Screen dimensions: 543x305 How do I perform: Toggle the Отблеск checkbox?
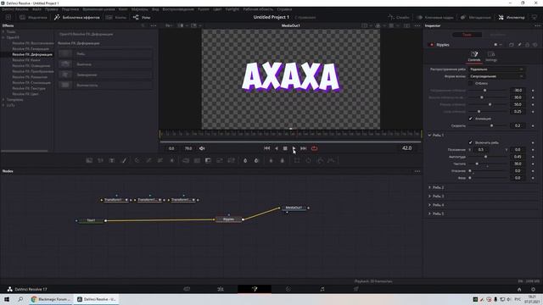coord(470,83)
